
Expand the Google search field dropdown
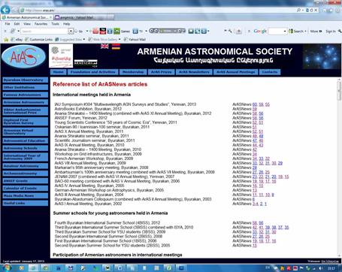tap(285, 32)
